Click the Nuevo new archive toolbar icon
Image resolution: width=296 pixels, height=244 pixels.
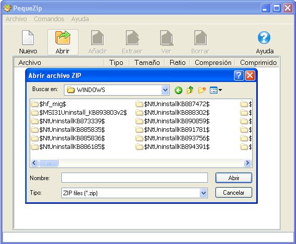coord(28,42)
